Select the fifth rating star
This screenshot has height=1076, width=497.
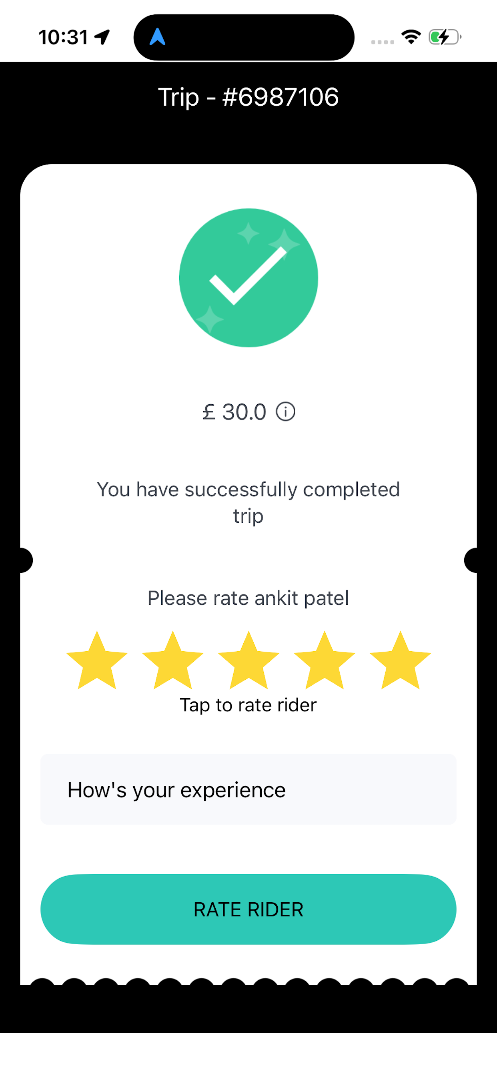point(400,661)
